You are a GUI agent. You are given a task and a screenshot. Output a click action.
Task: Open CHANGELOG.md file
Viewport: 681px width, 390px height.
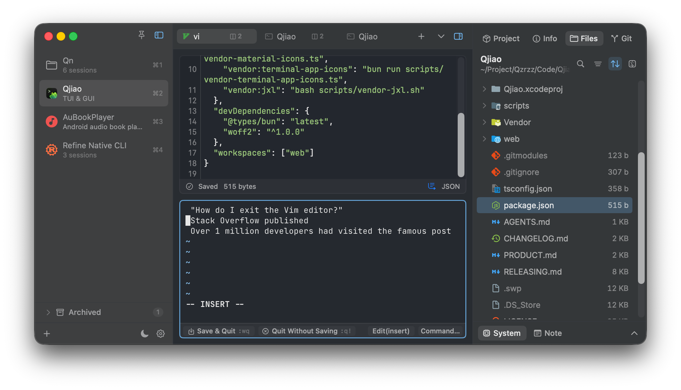coord(554,238)
